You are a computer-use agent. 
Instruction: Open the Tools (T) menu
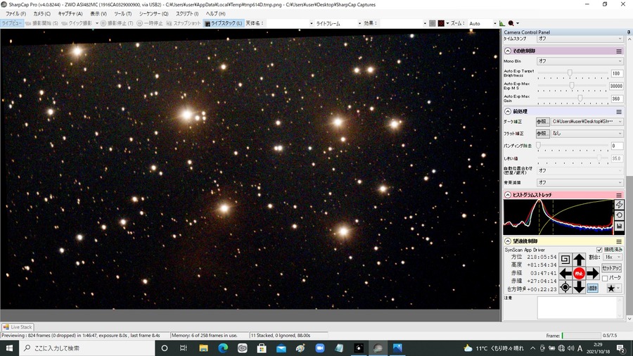122,14
